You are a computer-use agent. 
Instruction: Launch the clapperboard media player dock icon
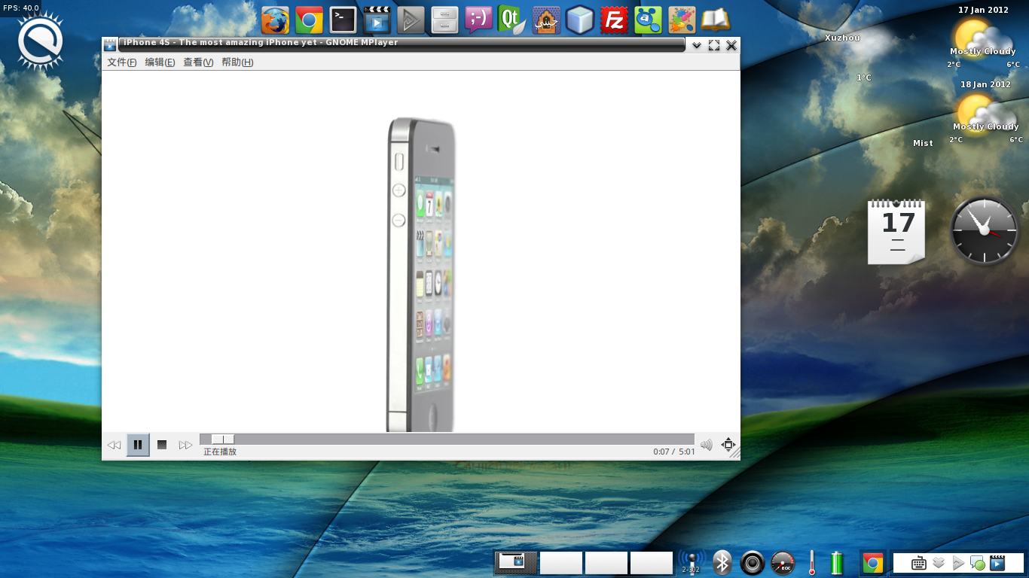(377, 20)
